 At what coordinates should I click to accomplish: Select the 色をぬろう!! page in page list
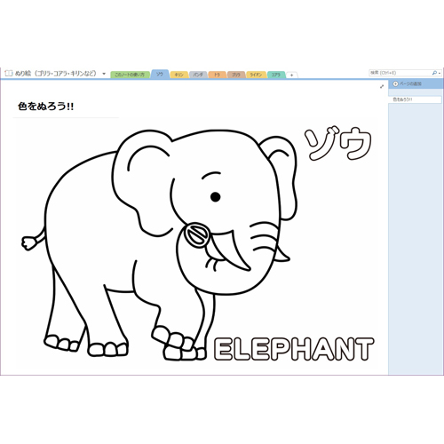click(x=415, y=99)
